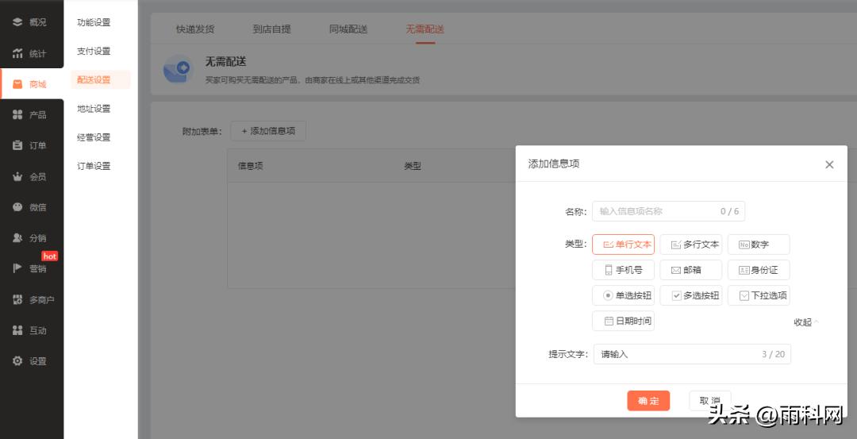This screenshot has height=439, width=857.
Task: Cancel the dialog with 取消
Action: [710, 401]
